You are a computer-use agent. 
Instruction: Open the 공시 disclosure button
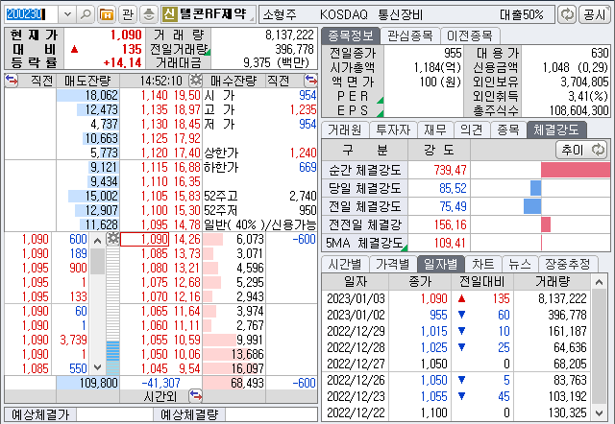click(595, 15)
